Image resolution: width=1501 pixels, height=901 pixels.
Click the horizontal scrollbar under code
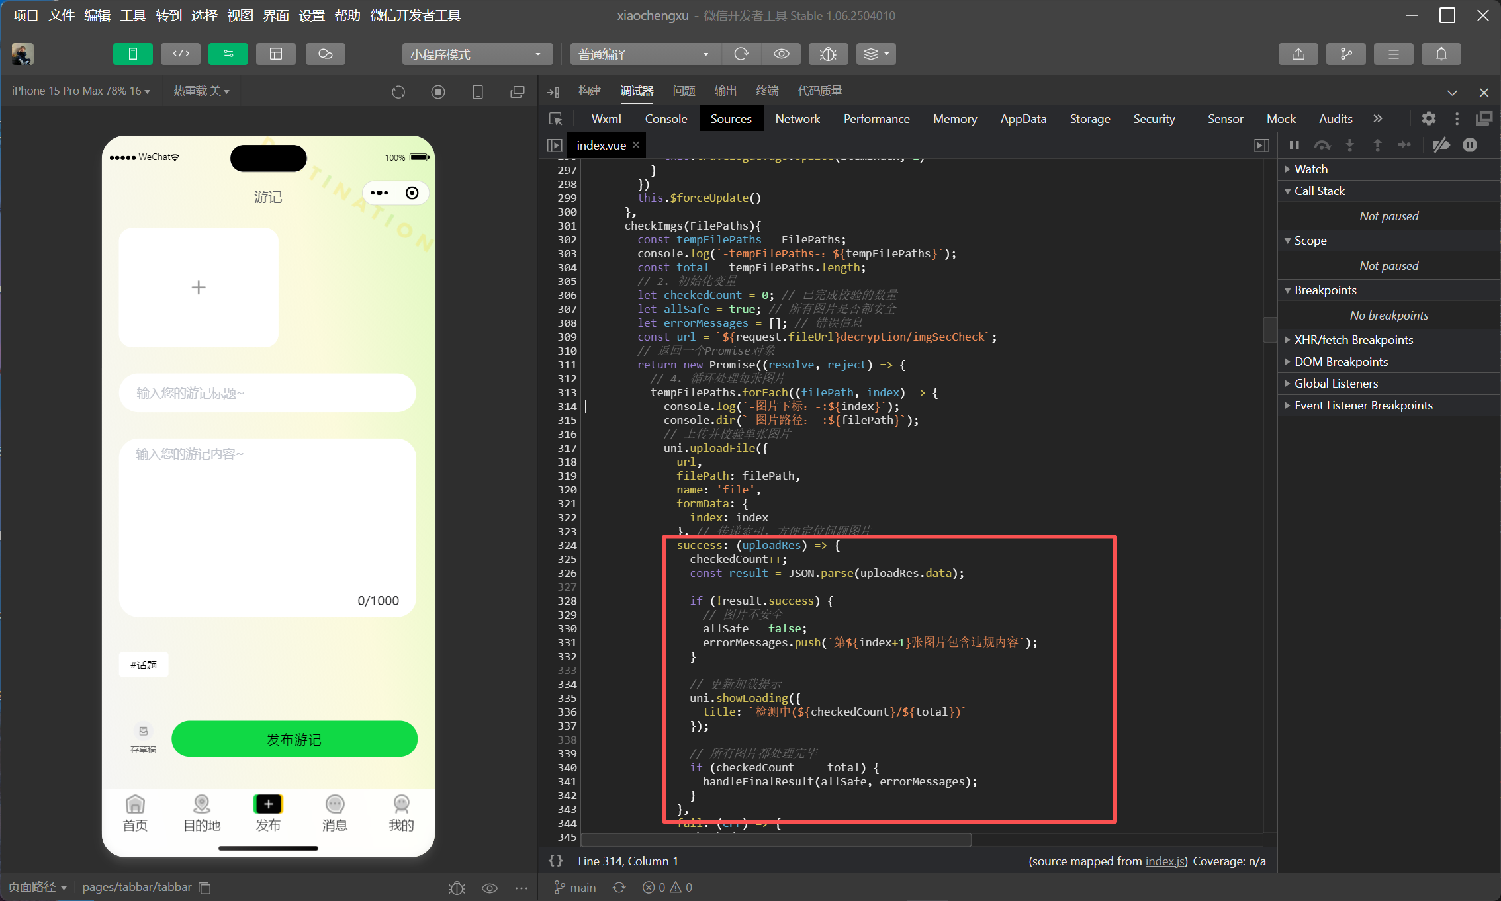pyautogui.click(x=774, y=839)
